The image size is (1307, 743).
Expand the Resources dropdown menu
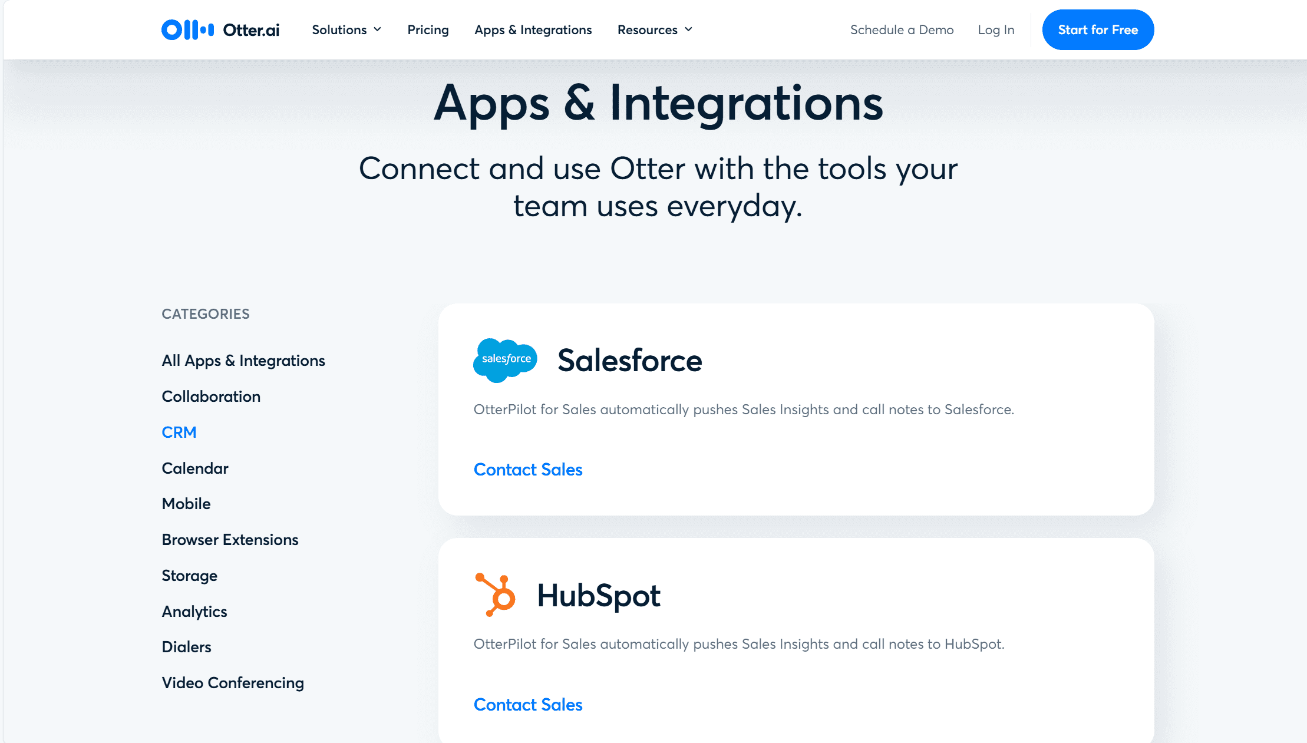click(x=655, y=29)
